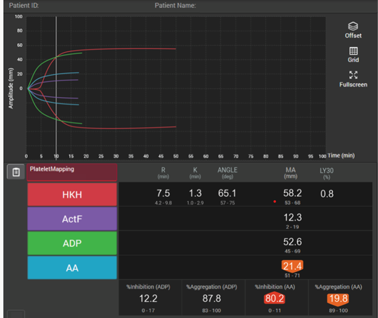The height and width of the screenshot is (318, 378).
Task: Click the ANGLE (deg) column header
Action: click(x=228, y=172)
